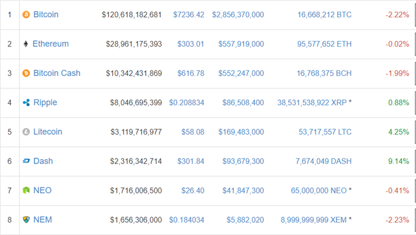
Task: Click Bitcoin Cash volume $552,247,000
Action: [241, 73]
